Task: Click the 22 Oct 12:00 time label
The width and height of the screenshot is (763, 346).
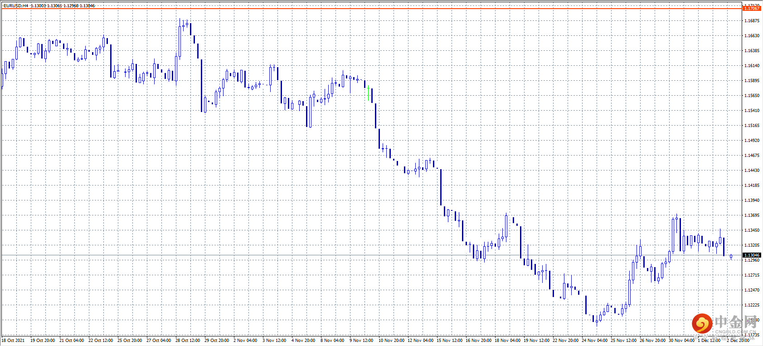Action: (x=101, y=341)
